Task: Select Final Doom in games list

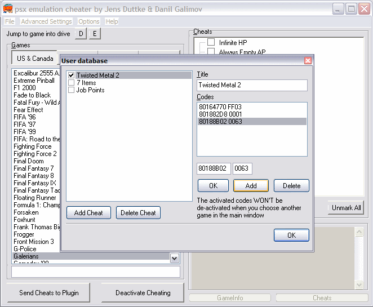Action: pyautogui.click(x=29, y=161)
